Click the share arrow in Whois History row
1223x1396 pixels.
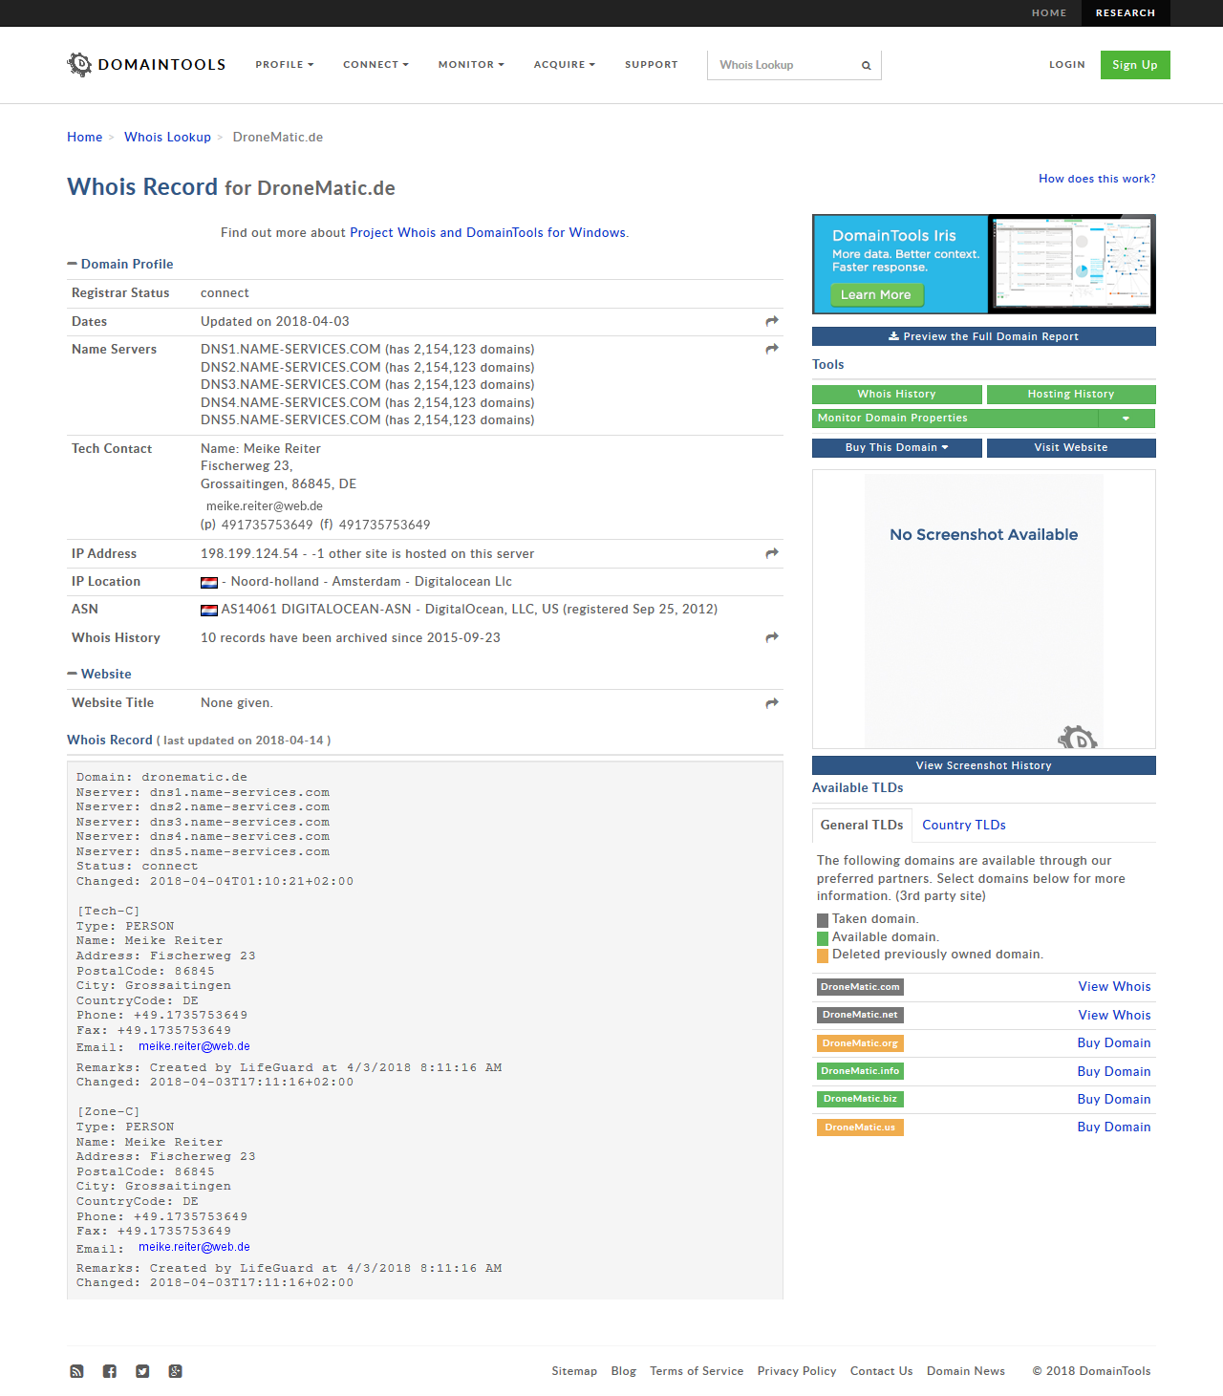pyautogui.click(x=772, y=637)
